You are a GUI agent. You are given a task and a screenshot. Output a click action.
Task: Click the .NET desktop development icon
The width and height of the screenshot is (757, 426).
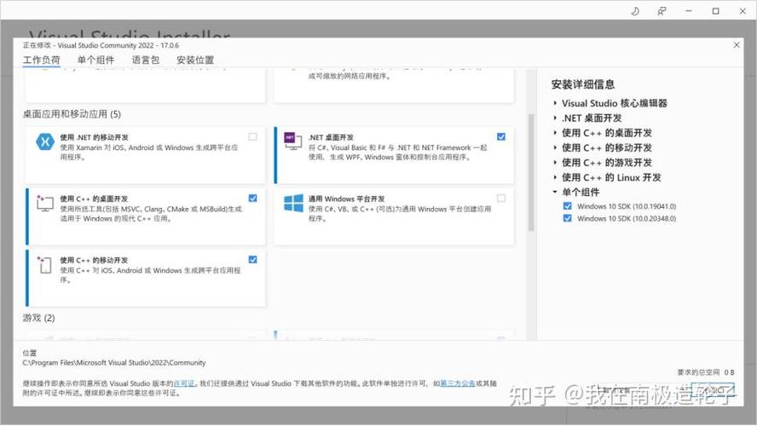292,141
